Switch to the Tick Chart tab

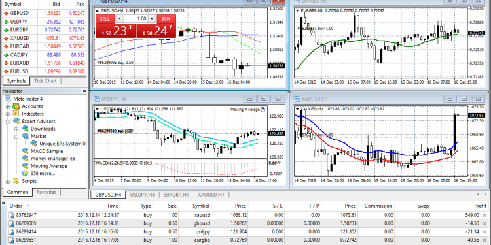click(x=45, y=81)
